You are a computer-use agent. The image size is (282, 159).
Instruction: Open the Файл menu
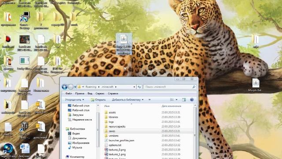click(x=69, y=94)
